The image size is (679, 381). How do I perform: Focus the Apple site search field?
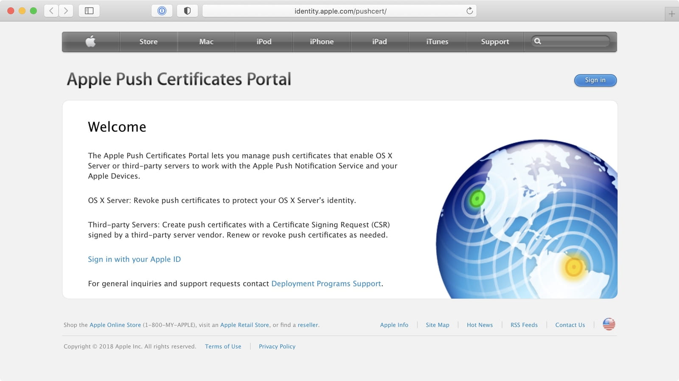click(570, 41)
